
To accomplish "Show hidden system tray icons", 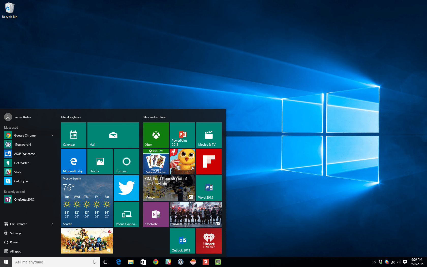I will (x=374, y=262).
